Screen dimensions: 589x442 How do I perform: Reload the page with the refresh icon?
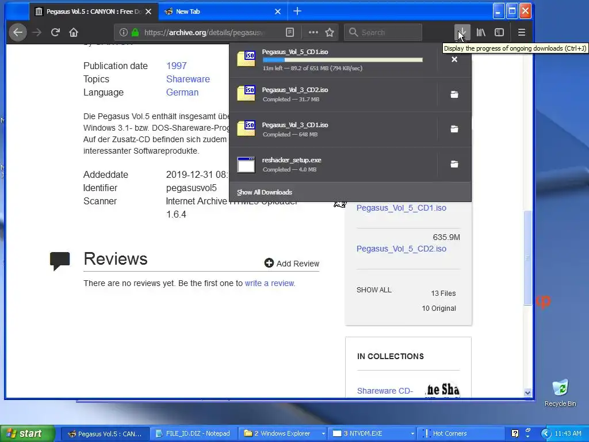pos(55,32)
